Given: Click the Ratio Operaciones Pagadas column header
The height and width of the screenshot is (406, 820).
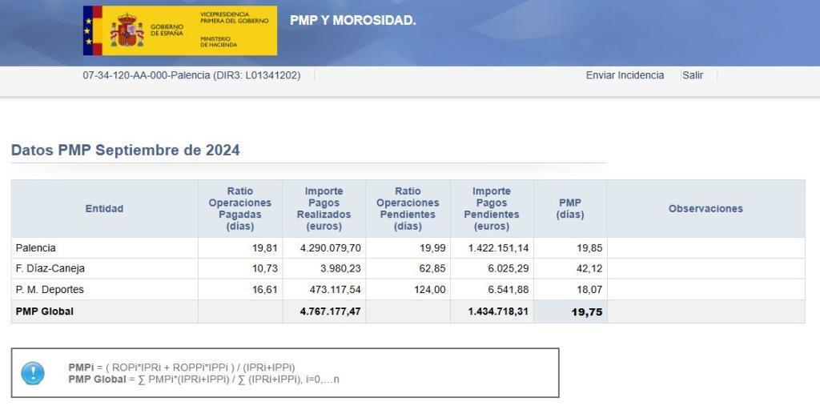Looking at the screenshot, I should coord(239,209).
